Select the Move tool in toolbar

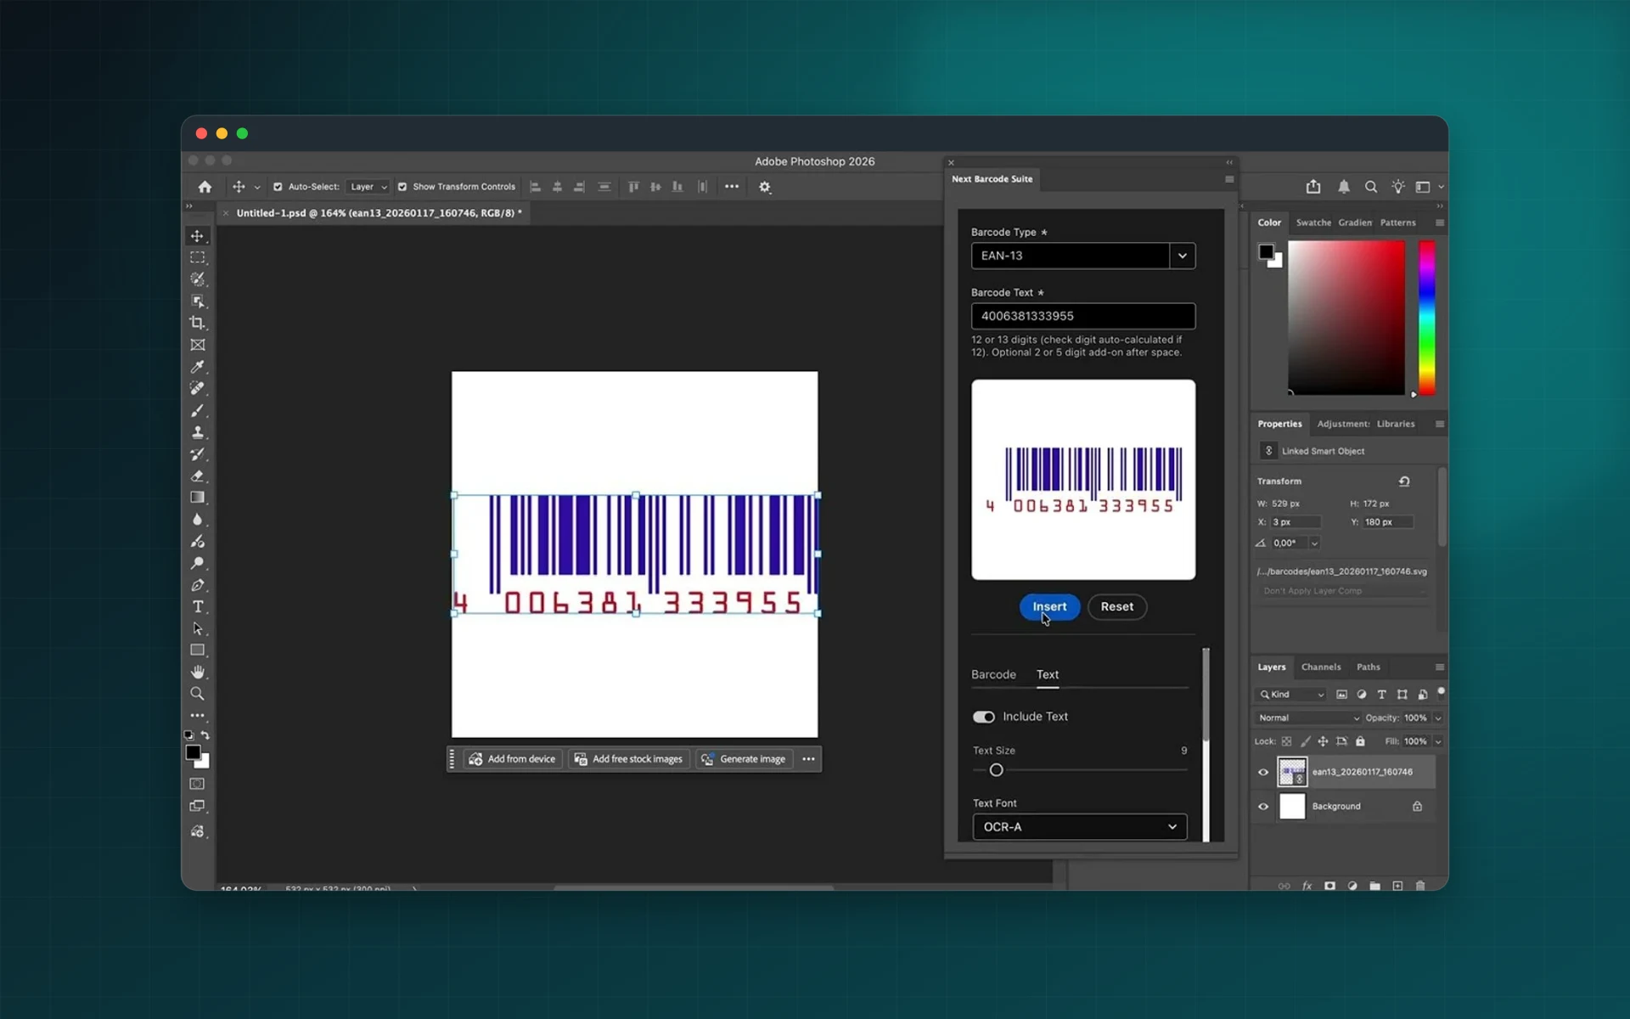(197, 236)
